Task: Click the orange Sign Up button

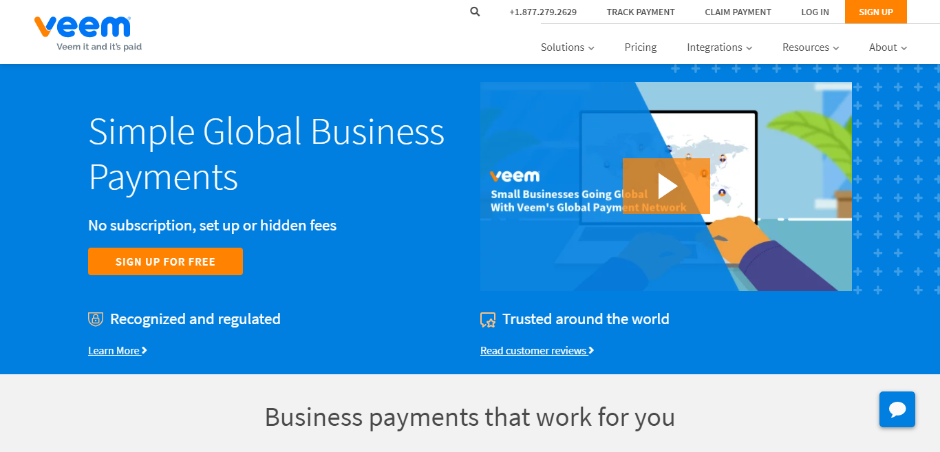Action: coord(876,12)
